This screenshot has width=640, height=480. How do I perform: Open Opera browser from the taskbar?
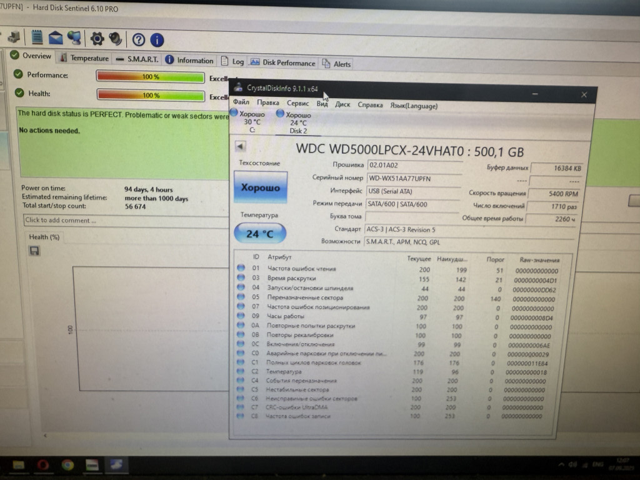click(43, 464)
